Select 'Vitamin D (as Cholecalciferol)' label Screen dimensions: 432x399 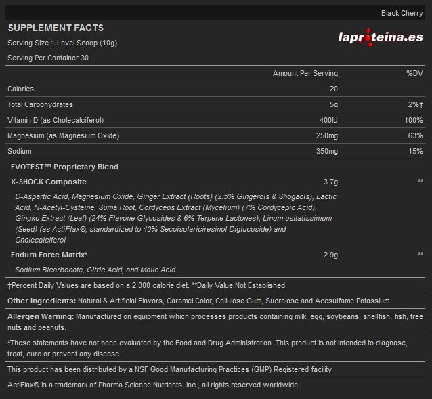(x=56, y=120)
